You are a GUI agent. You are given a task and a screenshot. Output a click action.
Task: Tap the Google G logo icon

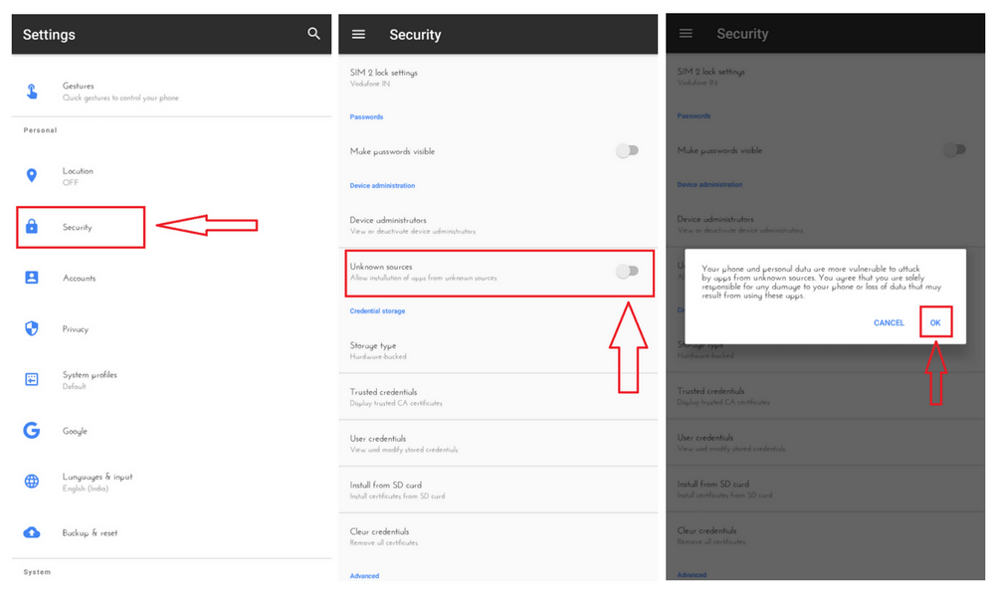[x=32, y=431]
